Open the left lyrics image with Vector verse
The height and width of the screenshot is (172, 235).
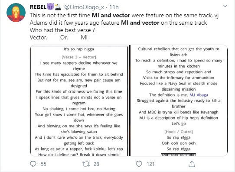click(79, 101)
